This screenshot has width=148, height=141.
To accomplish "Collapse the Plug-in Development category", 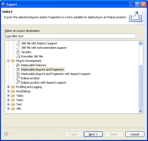I will 8,61.
